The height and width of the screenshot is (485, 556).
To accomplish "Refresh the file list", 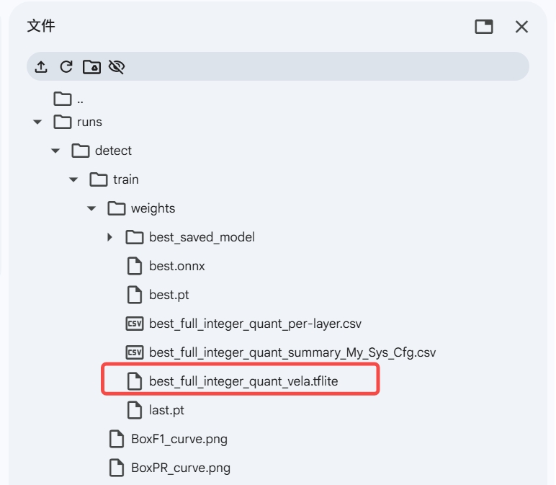I will pos(66,67).
